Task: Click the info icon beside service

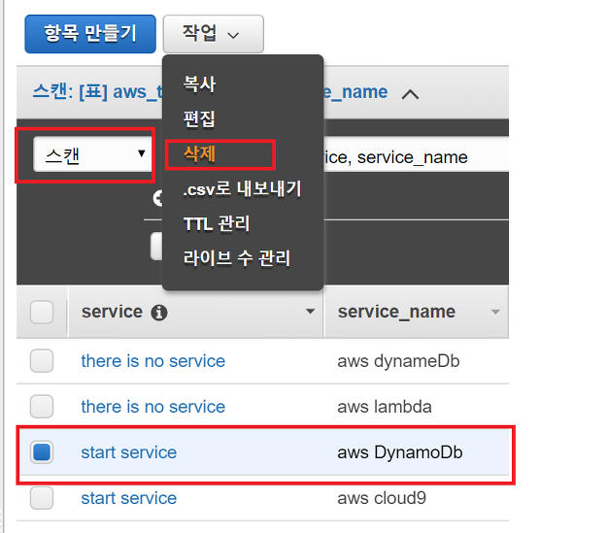Action: (159, 313)
